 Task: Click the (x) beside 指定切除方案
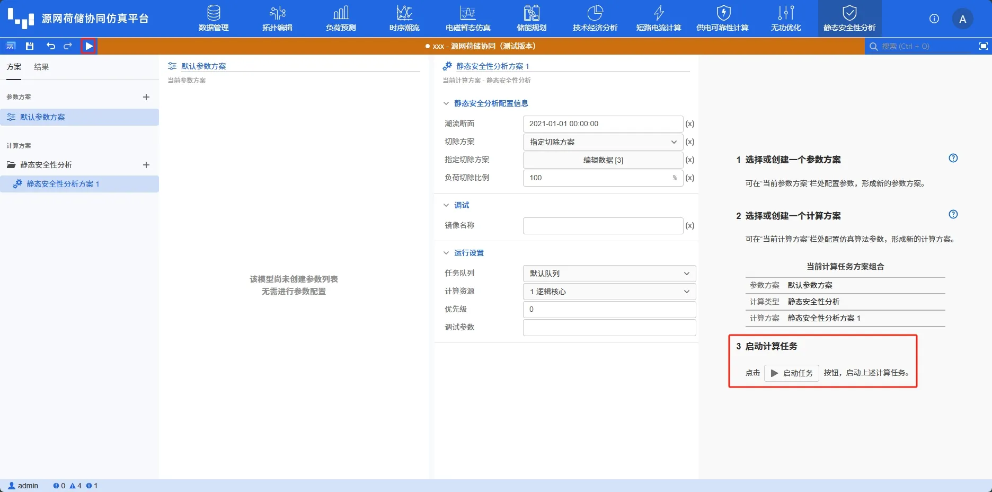click(x=690, y=160)
